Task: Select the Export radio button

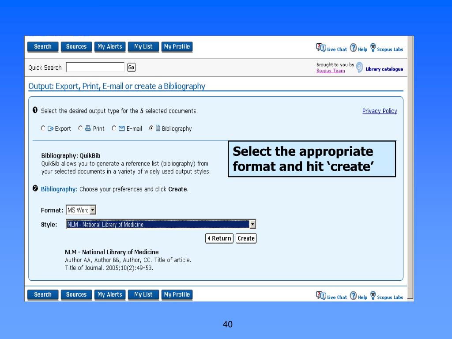Action: (43, 128)
